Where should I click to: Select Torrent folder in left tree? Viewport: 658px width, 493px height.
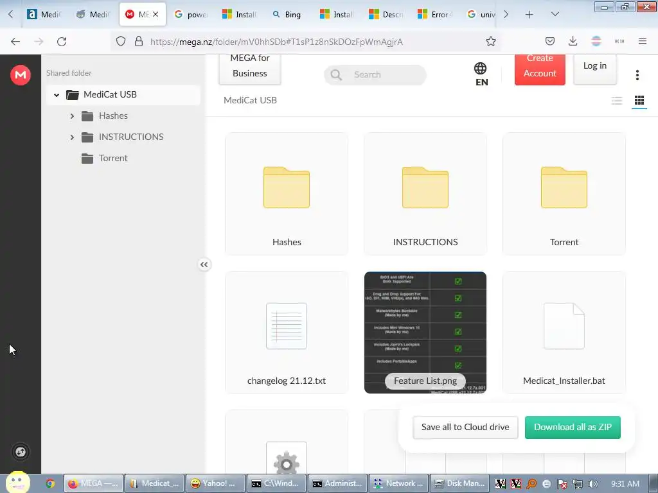113,158
